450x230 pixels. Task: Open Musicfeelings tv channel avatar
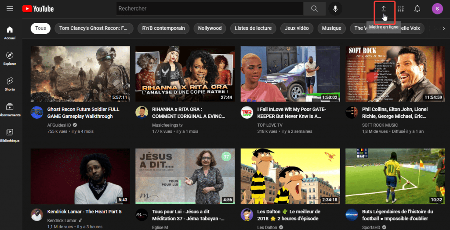tap(142, 113)
